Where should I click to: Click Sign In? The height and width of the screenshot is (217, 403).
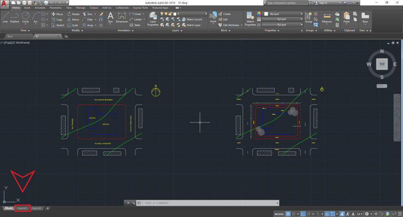(x=323, y=3)
